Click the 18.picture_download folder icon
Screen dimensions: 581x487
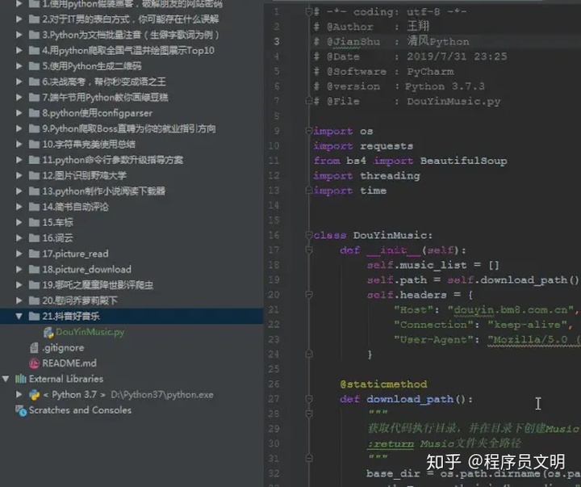tap(34, 269)
